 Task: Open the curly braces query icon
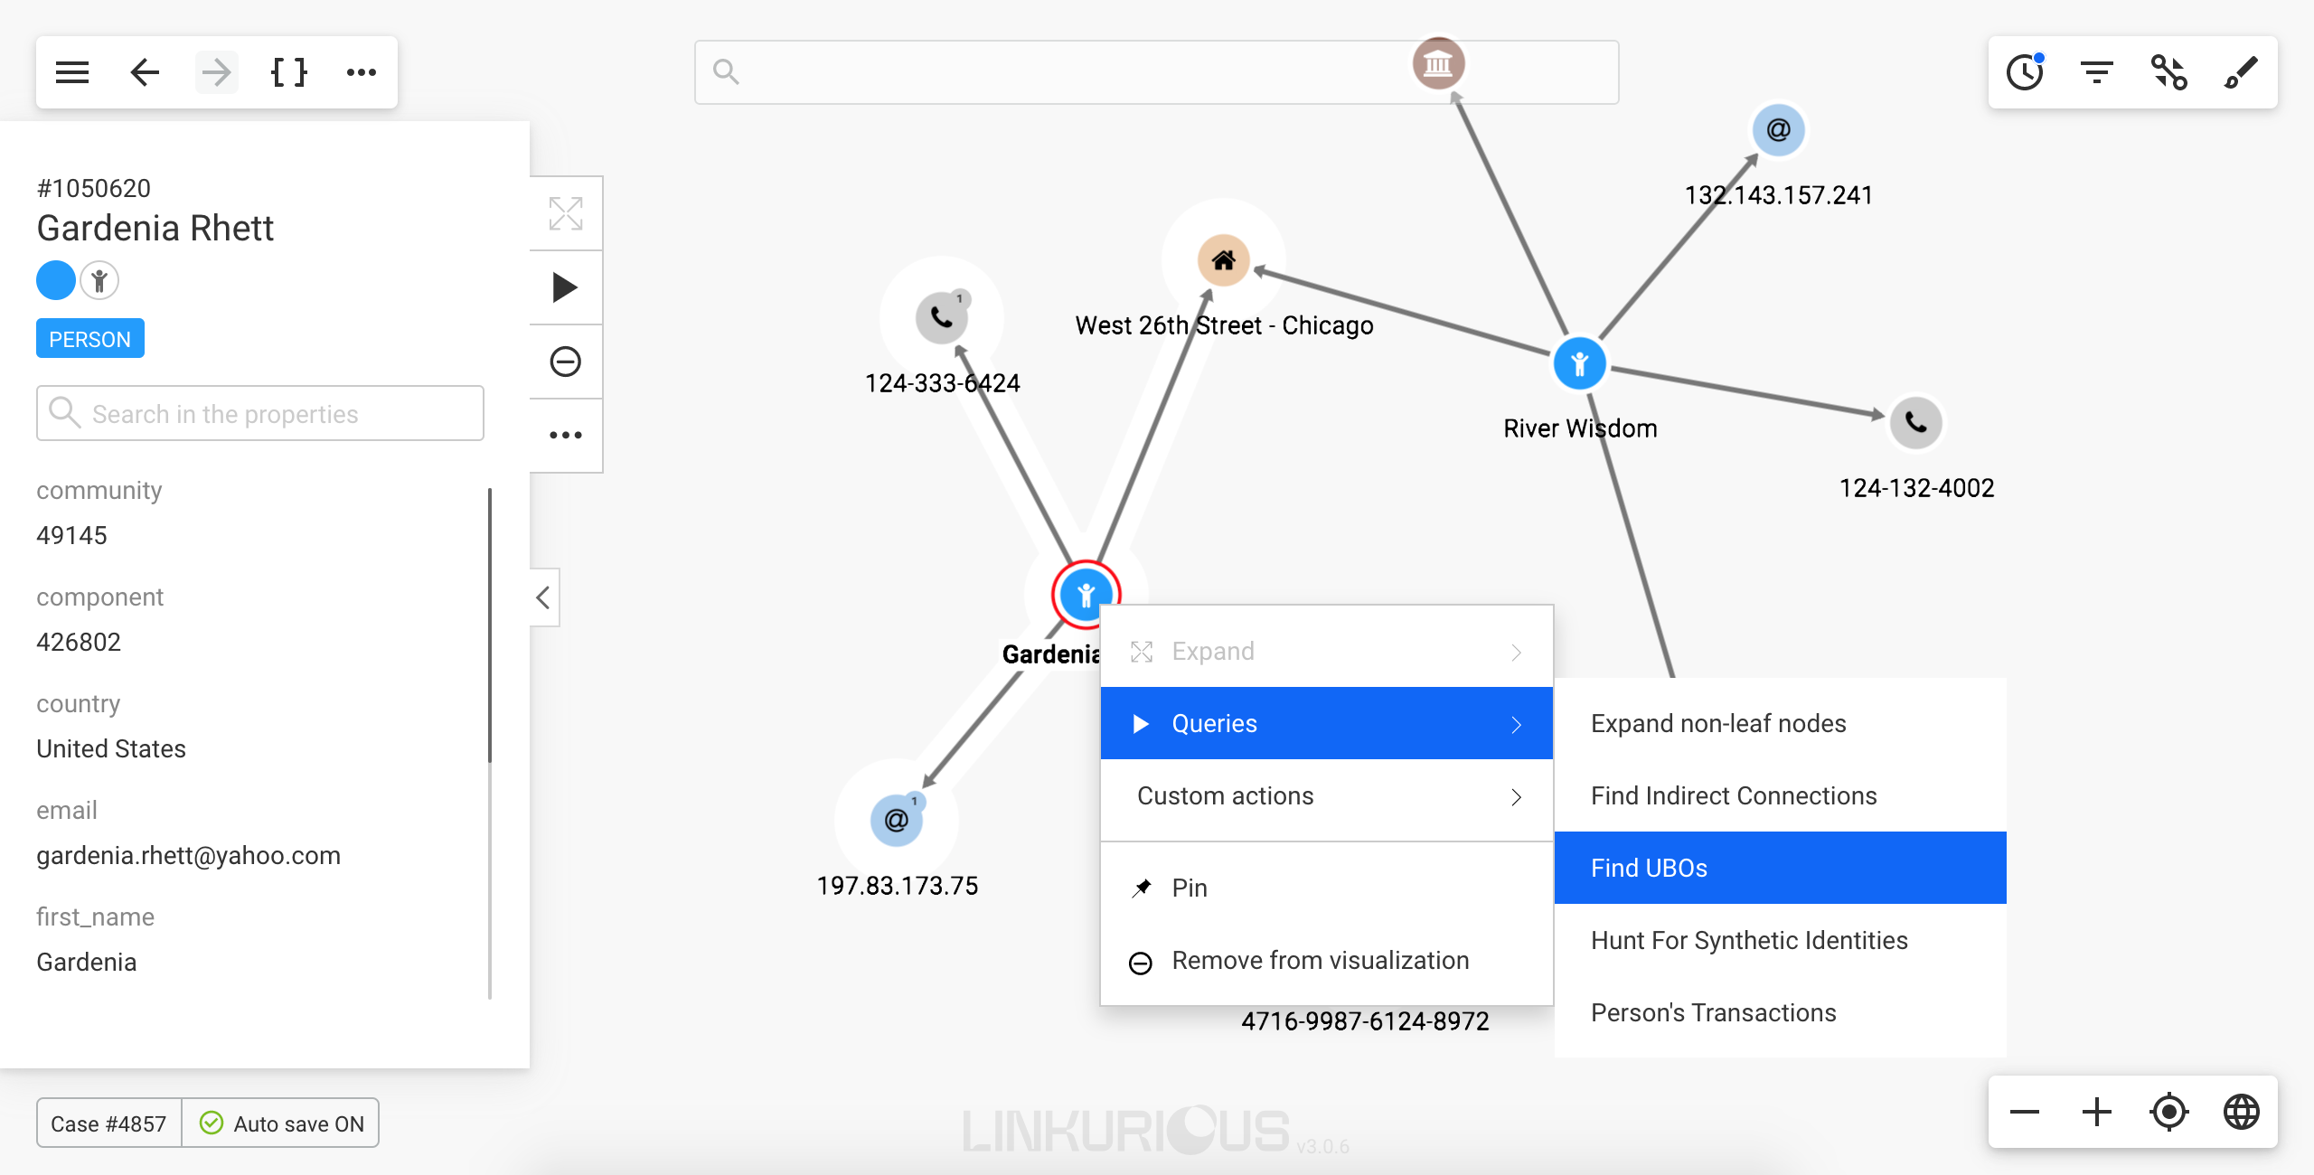point(289,72)
